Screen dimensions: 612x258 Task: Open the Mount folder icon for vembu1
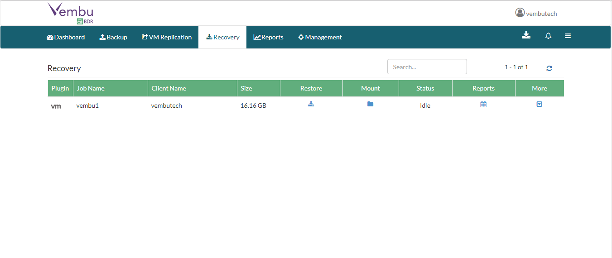tap(370, 104)
